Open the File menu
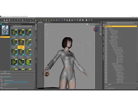 click(x=1, y=18)
